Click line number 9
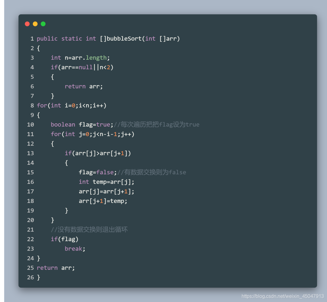This screenshot has height=302, width=327. [x=32, y=115]
